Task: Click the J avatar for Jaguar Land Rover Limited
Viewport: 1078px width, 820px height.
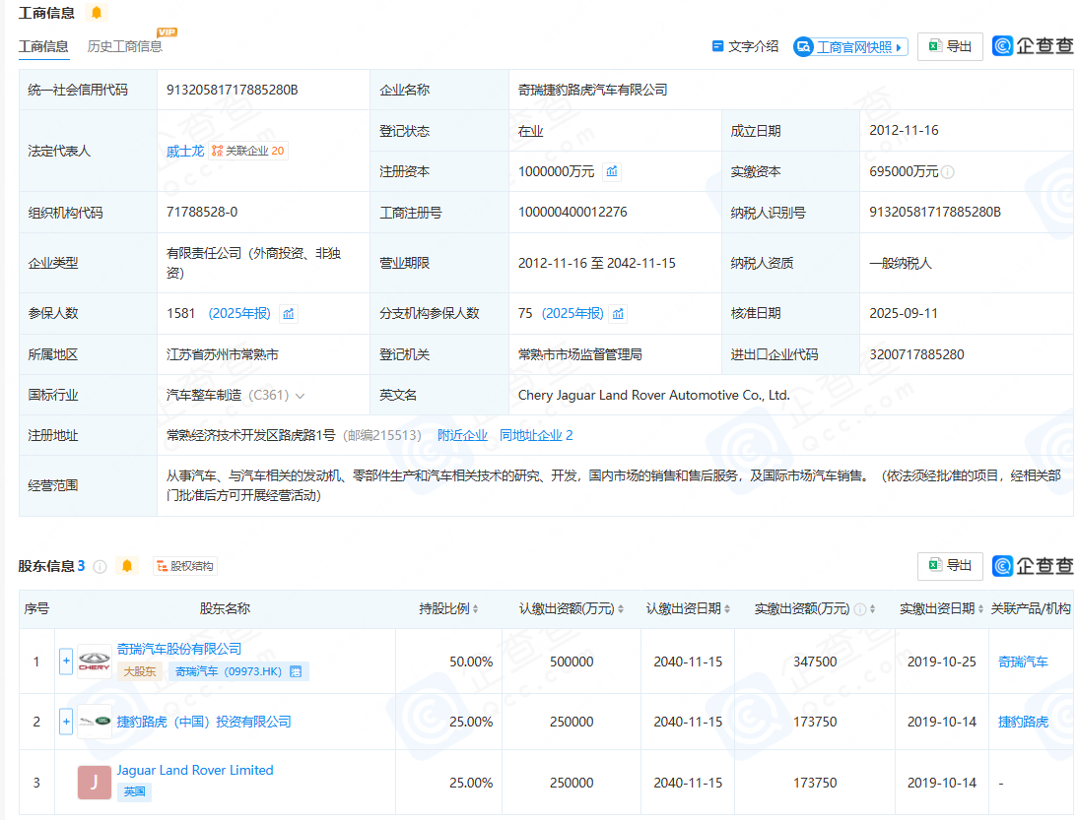Action: point(95,783)
